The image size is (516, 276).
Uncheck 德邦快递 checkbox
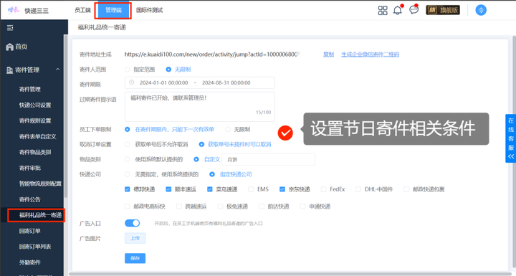coord(128,189)
